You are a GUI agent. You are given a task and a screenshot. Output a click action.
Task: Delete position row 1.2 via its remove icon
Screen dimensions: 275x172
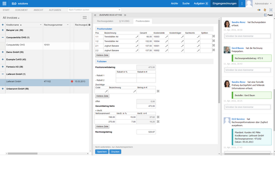click(x=214, y=41)
